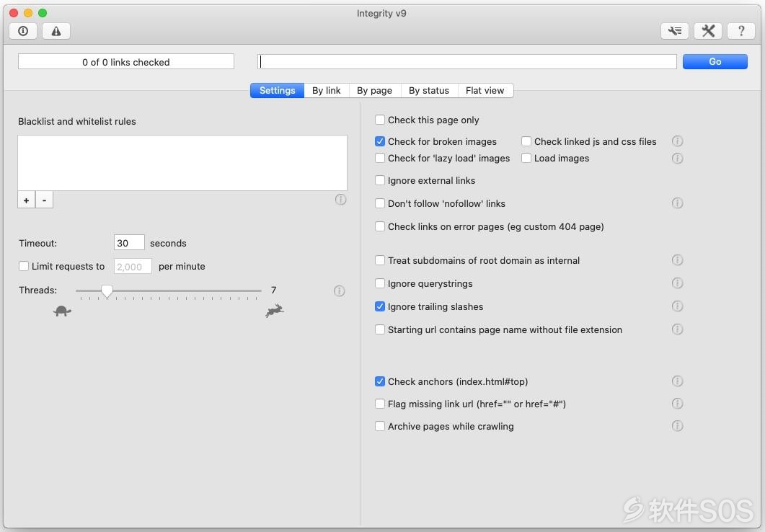
Task: Click info icon for Ignore trailing slashes
Action: click(x=677, y=306)
